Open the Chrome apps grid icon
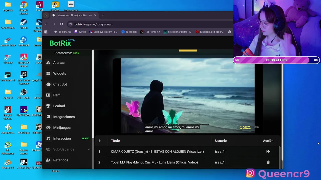Viewport: 321px width, 180px height. point(46,32)
